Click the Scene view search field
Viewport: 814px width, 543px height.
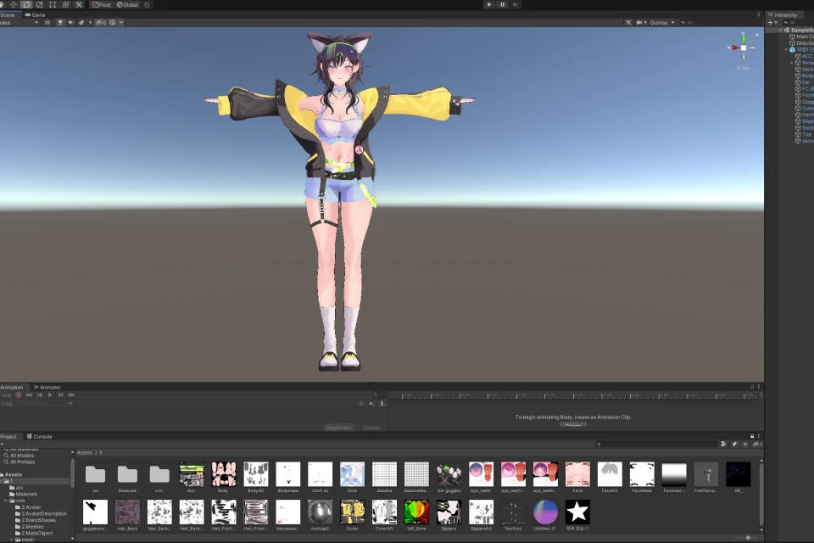point(719,22)
